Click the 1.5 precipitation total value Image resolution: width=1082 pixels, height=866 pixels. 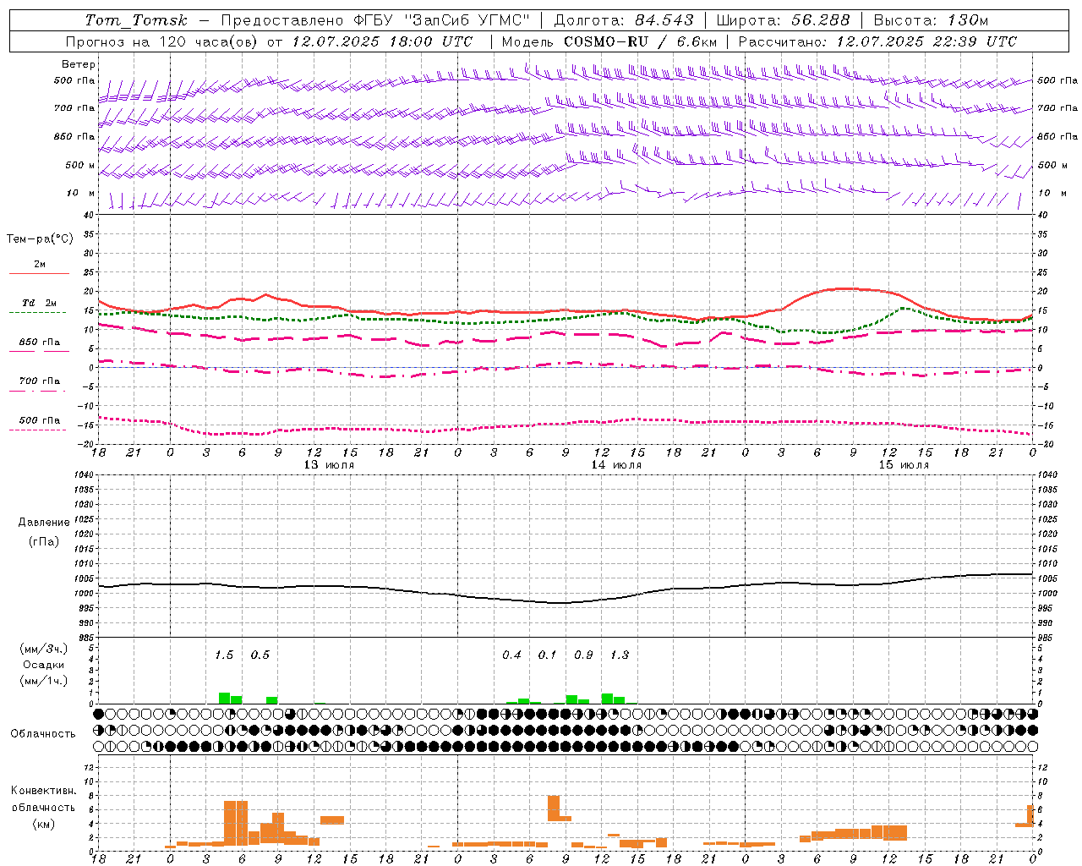224,655
